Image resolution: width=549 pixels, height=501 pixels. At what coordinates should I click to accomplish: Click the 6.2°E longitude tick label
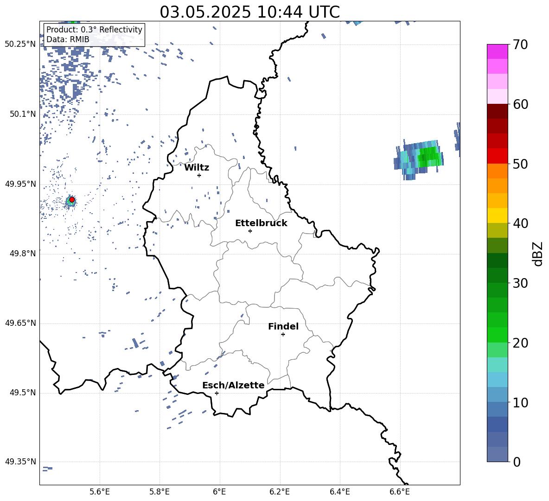tap(280, 492)
